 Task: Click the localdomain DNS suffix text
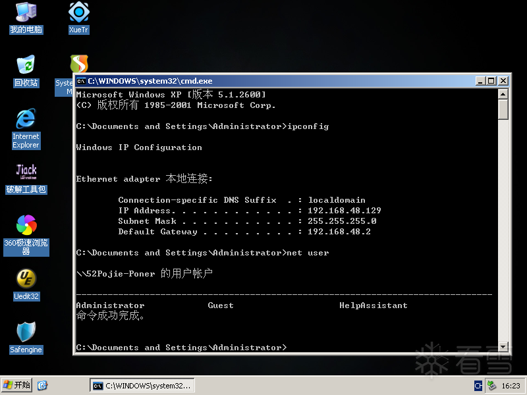(337, 200)
